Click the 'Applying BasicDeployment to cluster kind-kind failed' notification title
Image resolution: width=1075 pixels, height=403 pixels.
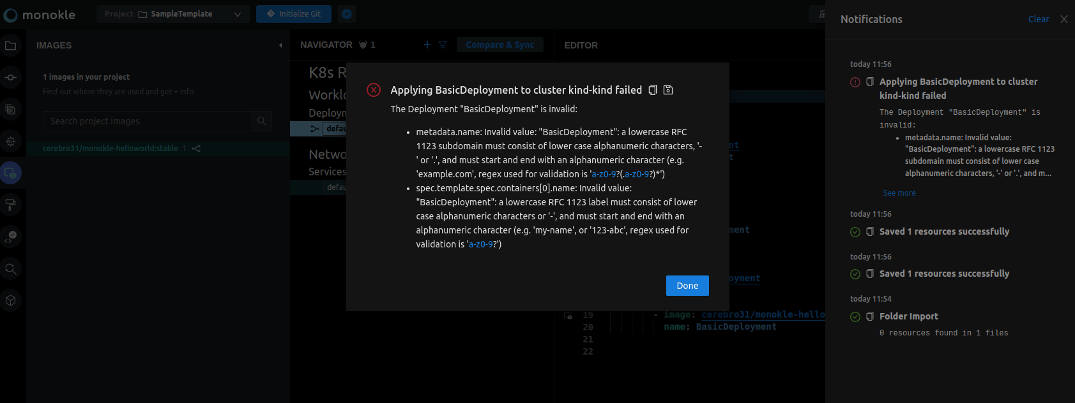(x=958, y=89)
